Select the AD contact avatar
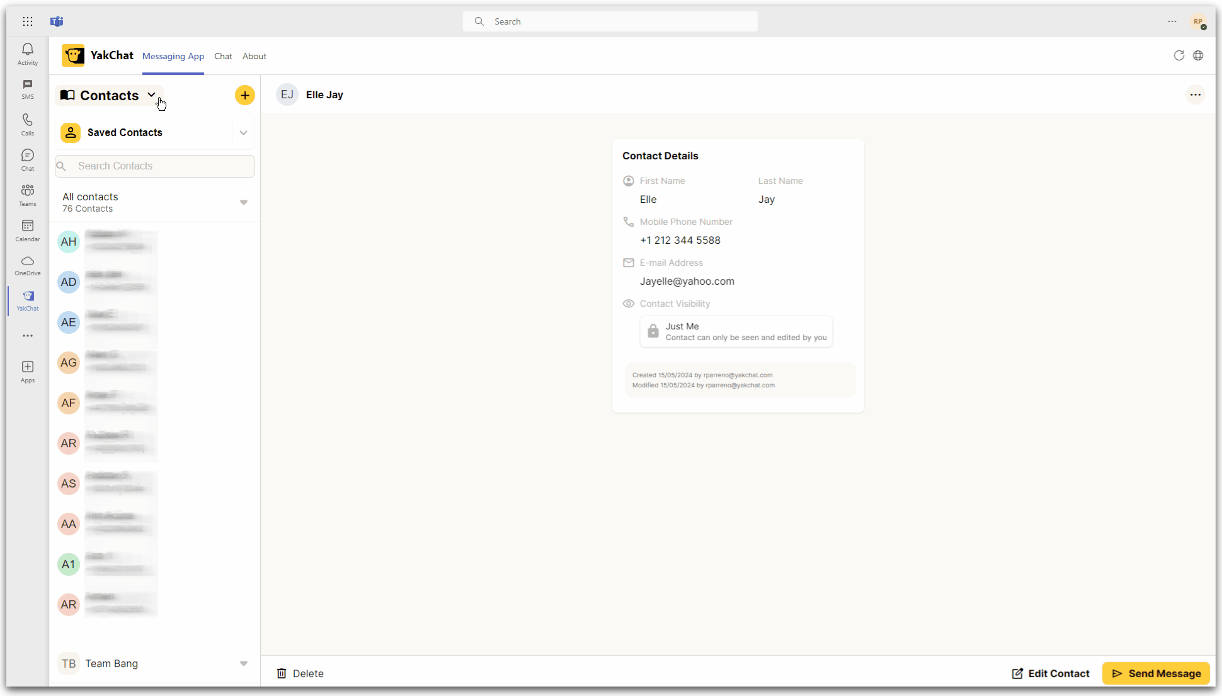Viewport: 1222px width, 696px height. point(69,282)
